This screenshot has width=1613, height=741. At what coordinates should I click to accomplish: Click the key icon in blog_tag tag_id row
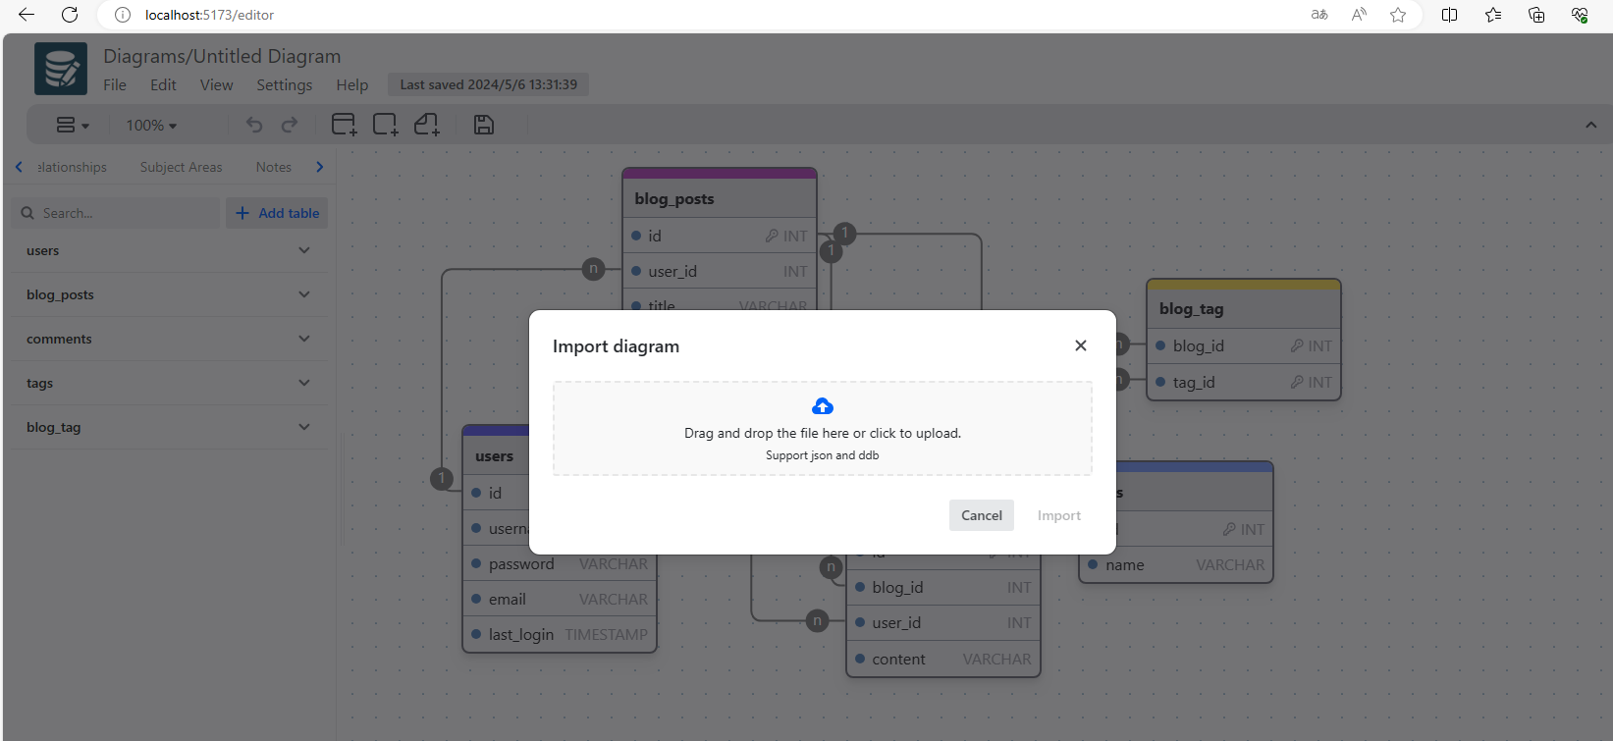pos(1297,382)
